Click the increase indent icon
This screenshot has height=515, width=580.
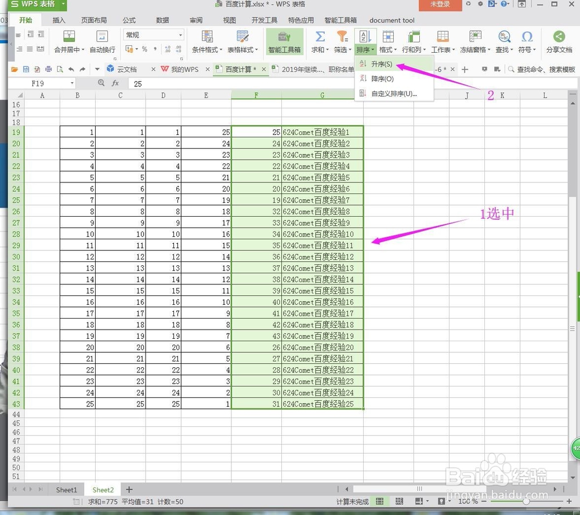pos(41,34)
